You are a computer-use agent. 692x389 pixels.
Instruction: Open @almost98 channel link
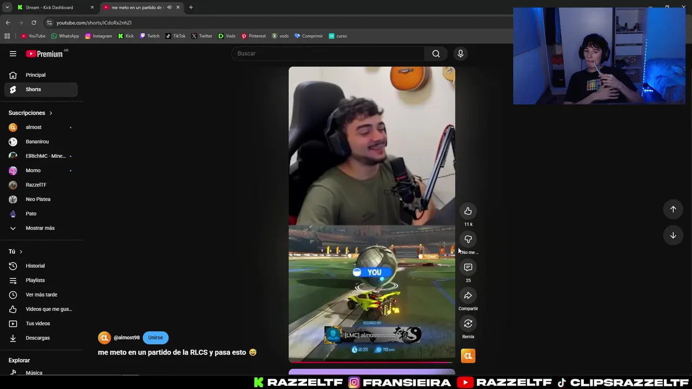pyautogui.click(x=127, y=338)
